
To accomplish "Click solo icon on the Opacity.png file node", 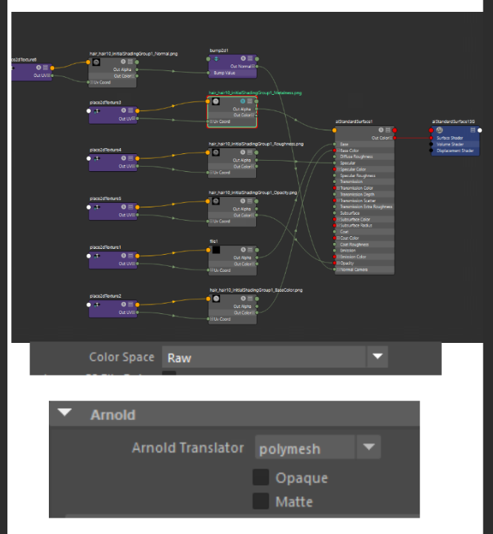I will [243, 201].
